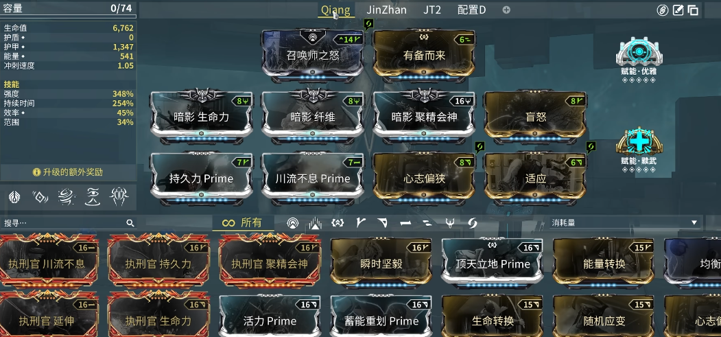Select the 所有 mod filter tab
Screen dimensions: 721x337
[242, 223]
